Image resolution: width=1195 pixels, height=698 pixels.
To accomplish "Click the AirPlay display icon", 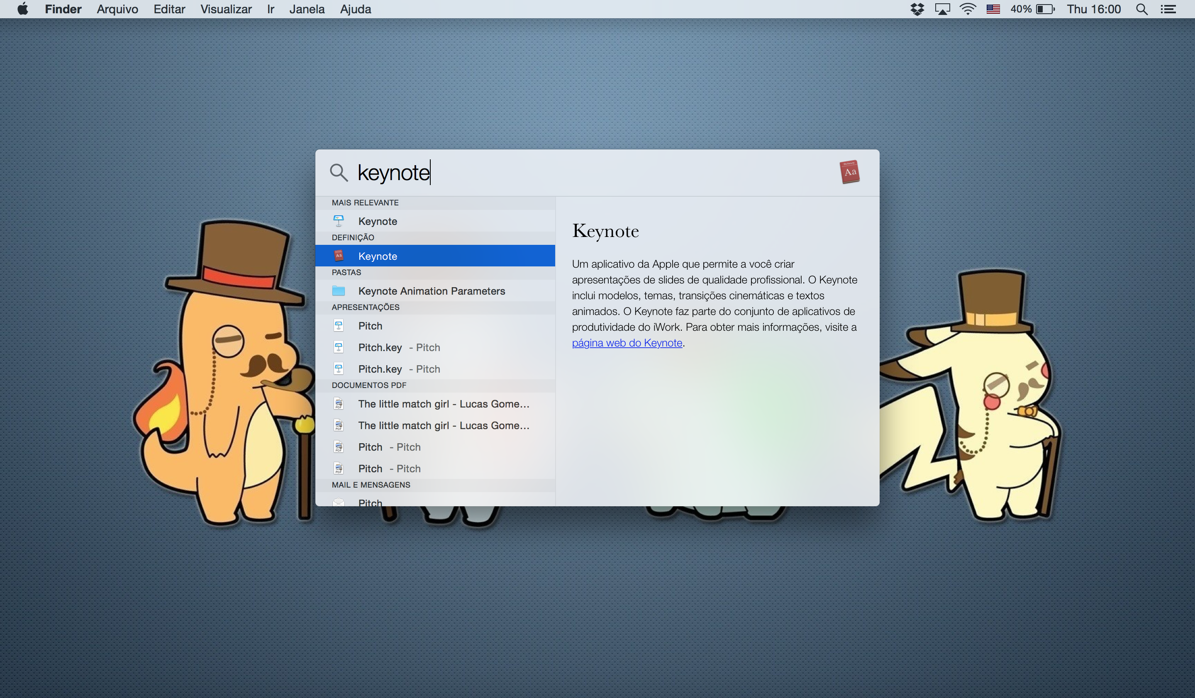I will [942, 9].
